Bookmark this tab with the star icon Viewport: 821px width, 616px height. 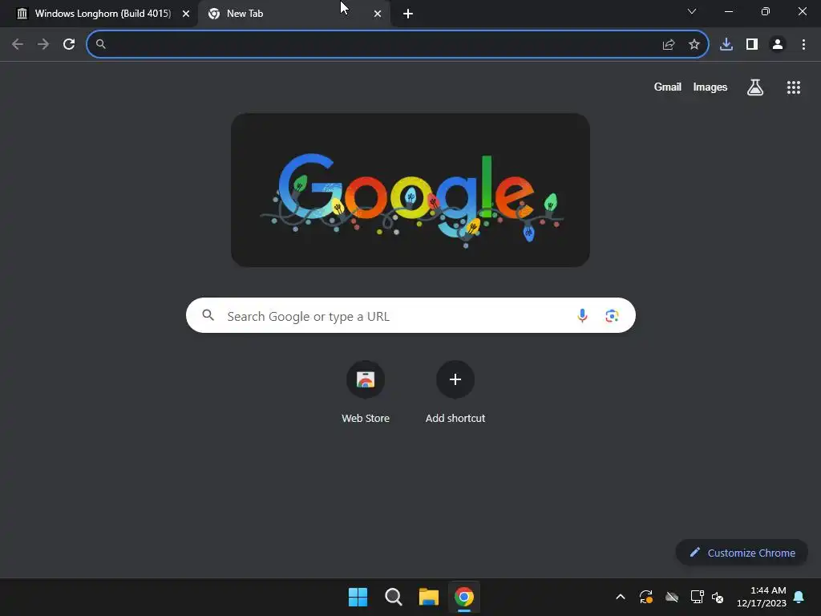tap(694, 45)
